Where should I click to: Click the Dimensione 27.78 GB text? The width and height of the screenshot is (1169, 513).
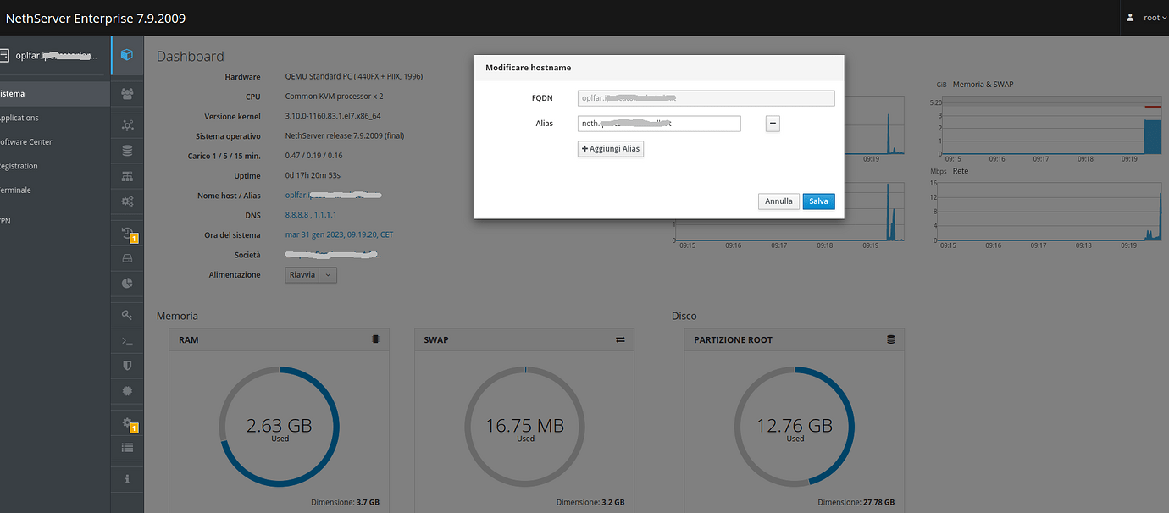[856, 502]
